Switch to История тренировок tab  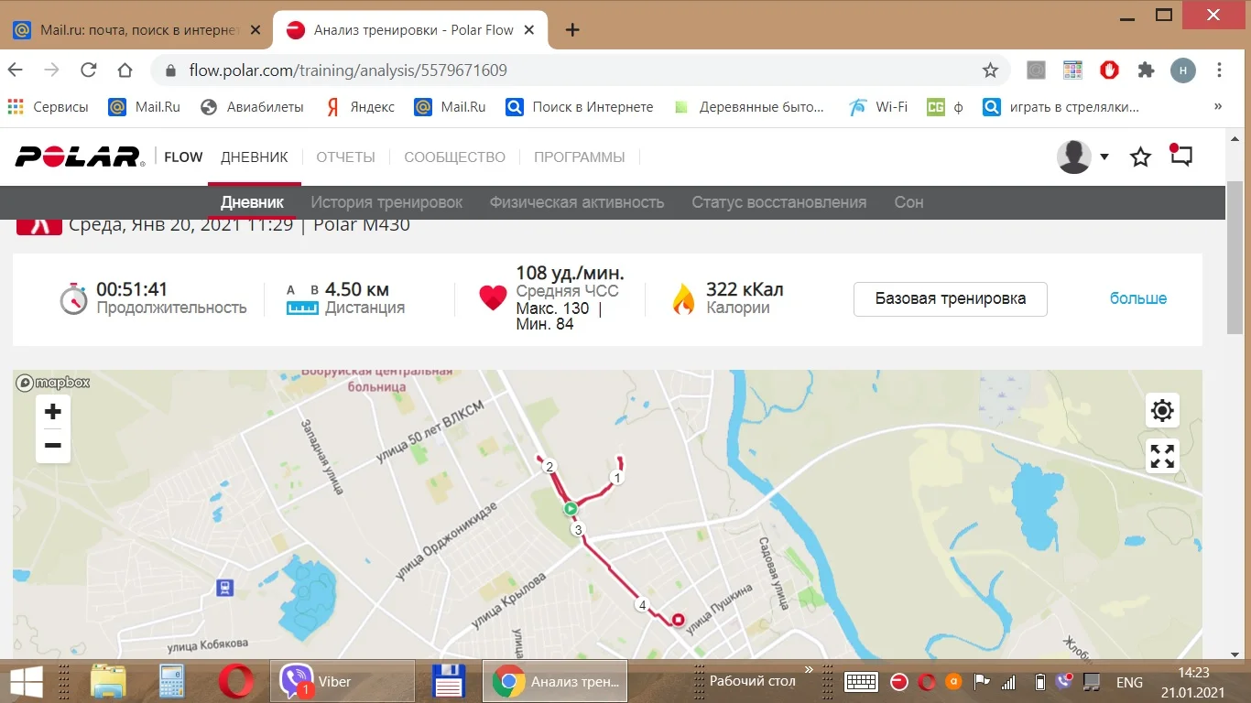coord(386,202)
